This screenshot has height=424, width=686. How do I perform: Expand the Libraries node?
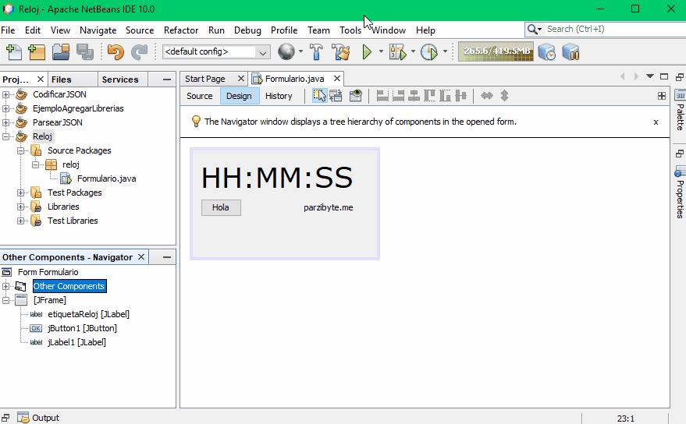click(x=20, y=207)
